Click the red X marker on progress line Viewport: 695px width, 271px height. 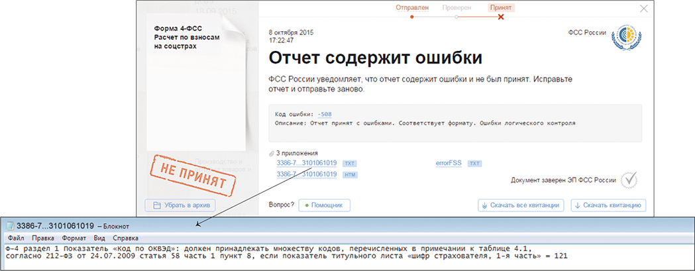pos(501,17)
